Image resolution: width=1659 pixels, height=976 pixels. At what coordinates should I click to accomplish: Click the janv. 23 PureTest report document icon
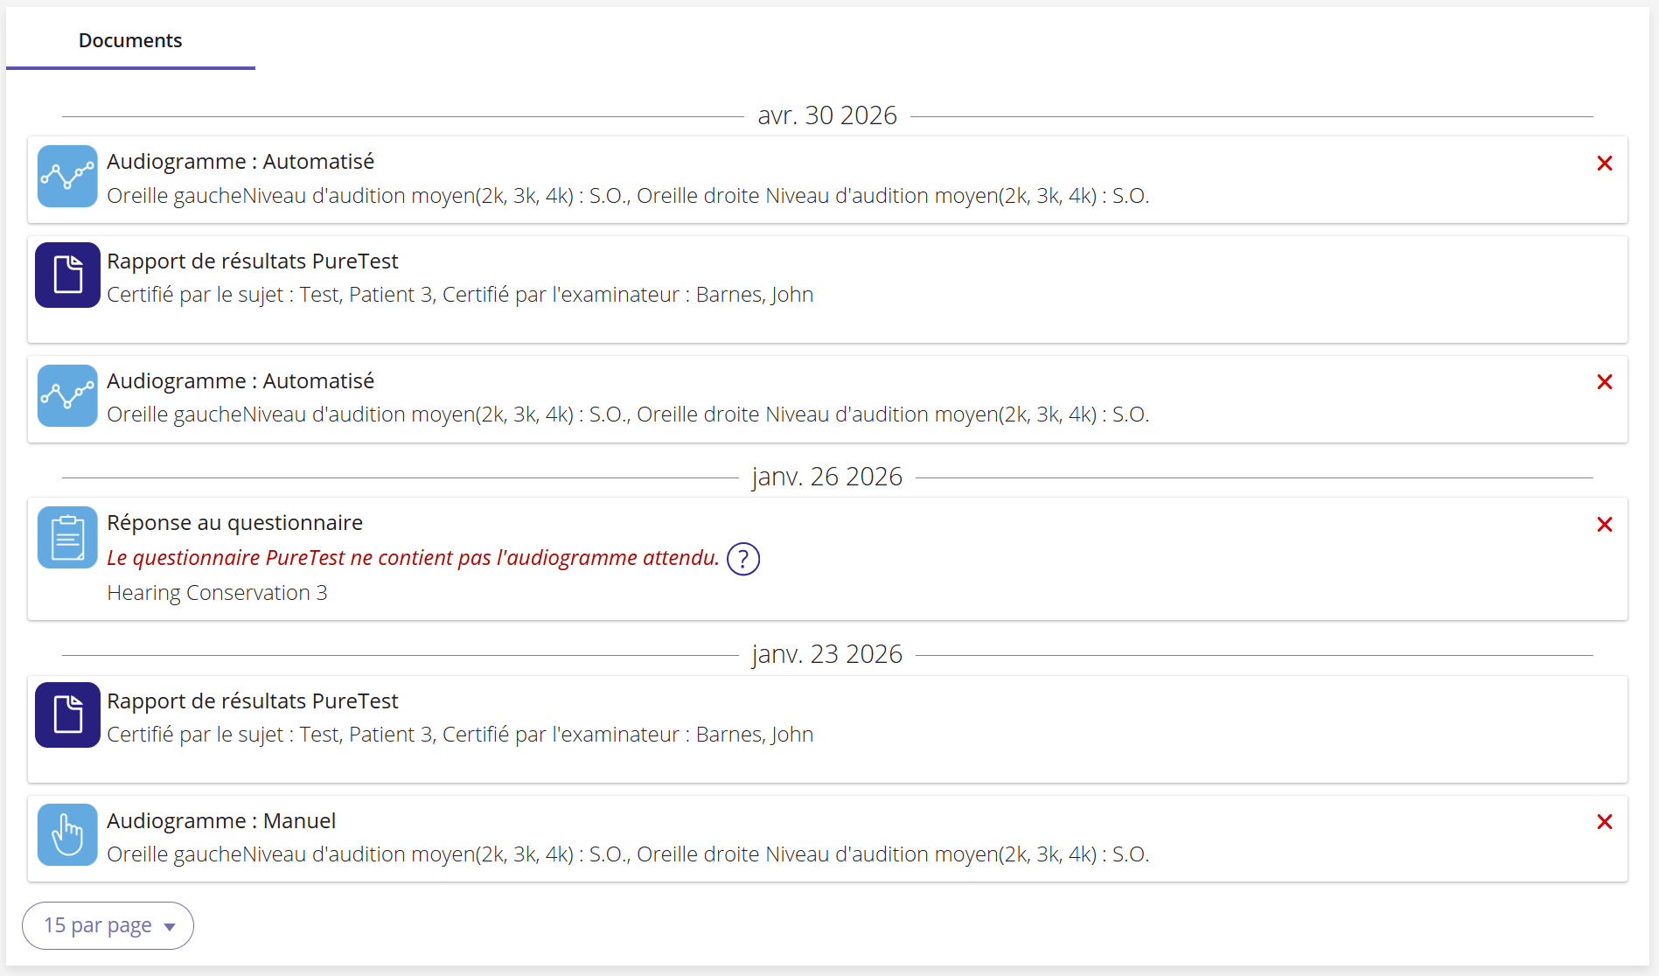pos(67,715)
